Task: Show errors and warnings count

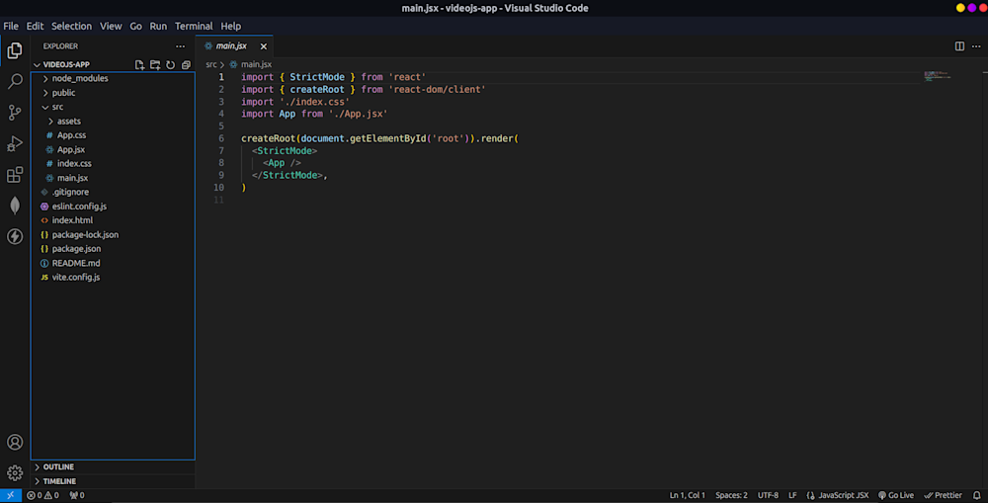Action: pyautogui.click(x=42, y=495)
